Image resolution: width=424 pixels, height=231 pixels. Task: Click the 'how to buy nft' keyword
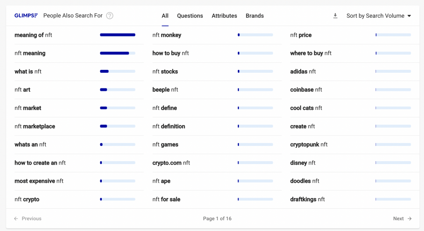[x=171, y=53]
